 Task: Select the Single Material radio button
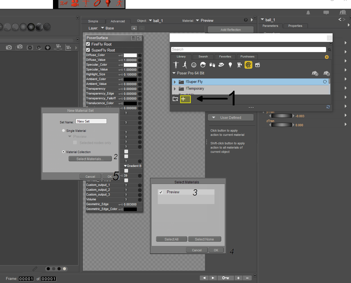point(63,130)
